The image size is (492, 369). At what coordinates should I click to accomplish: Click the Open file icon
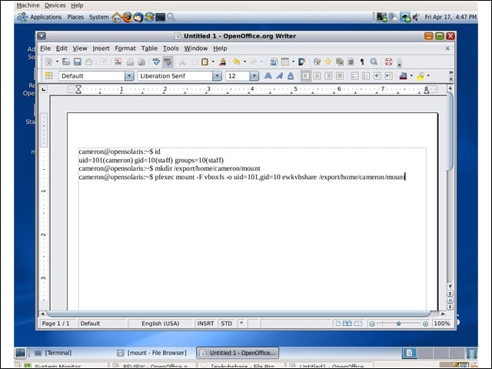tap(66, 61)
